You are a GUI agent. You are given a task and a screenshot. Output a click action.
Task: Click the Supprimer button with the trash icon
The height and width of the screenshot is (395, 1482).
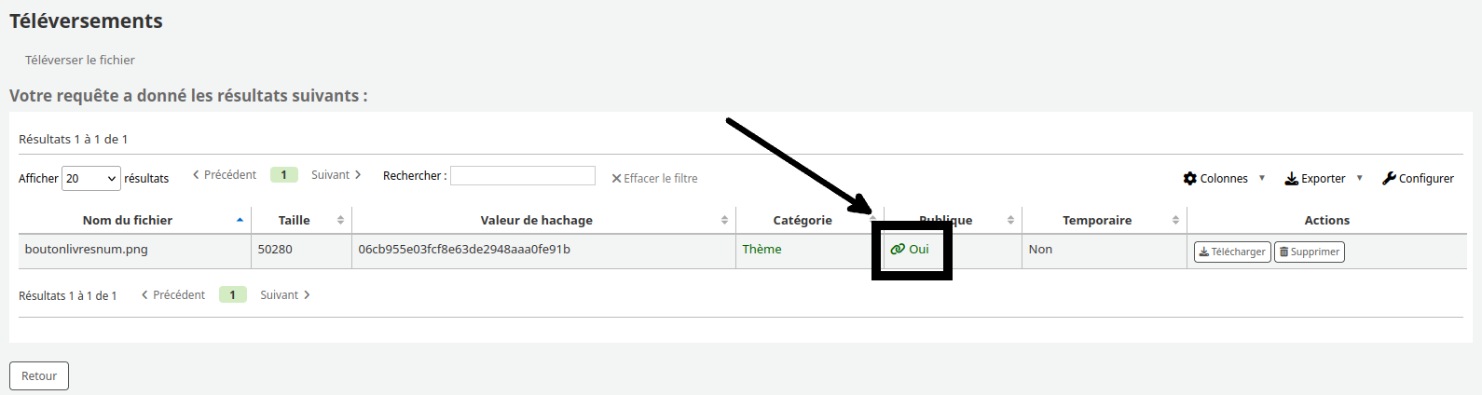click(1309, 252)
